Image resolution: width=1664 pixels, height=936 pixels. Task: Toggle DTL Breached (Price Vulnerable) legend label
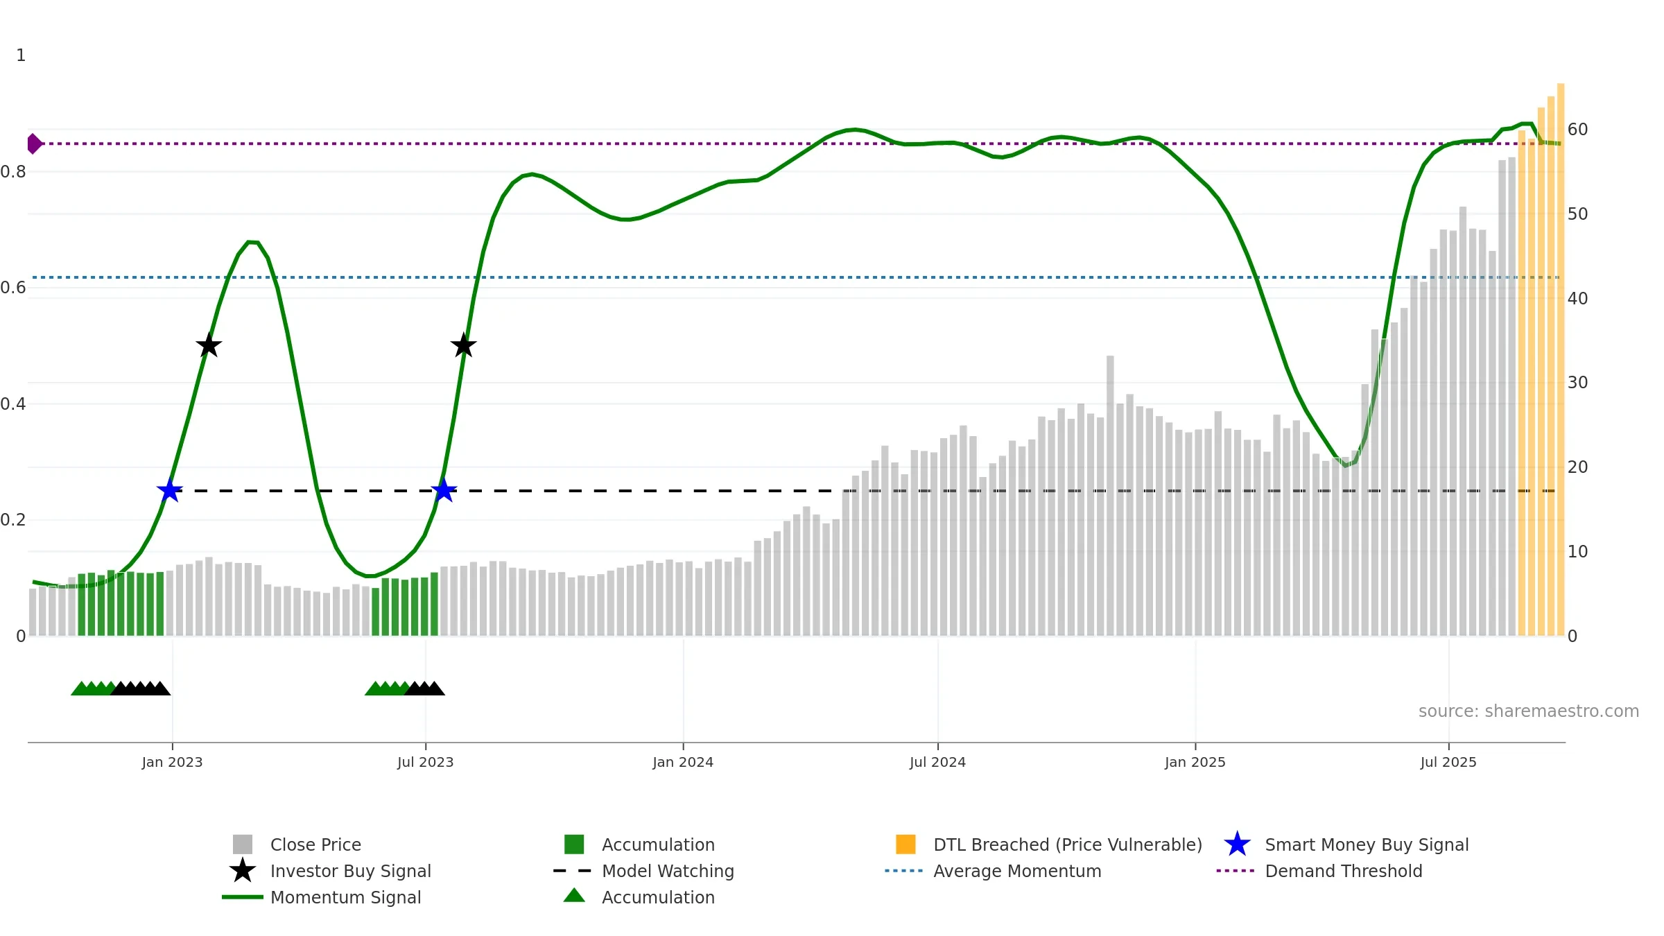click(1068, 844)
